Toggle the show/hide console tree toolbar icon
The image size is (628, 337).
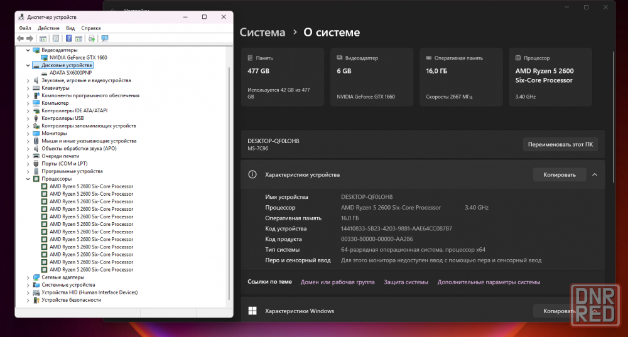click(43, 38)
